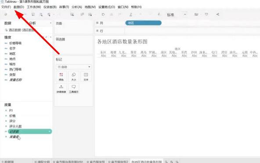Switch to the 分析 pane tab
The width and height of the screenshot is (260, 163).
tap(32, 23)
